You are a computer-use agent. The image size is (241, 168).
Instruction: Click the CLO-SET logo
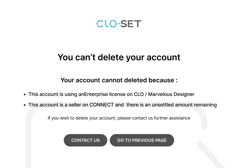[x=119, y=24]
